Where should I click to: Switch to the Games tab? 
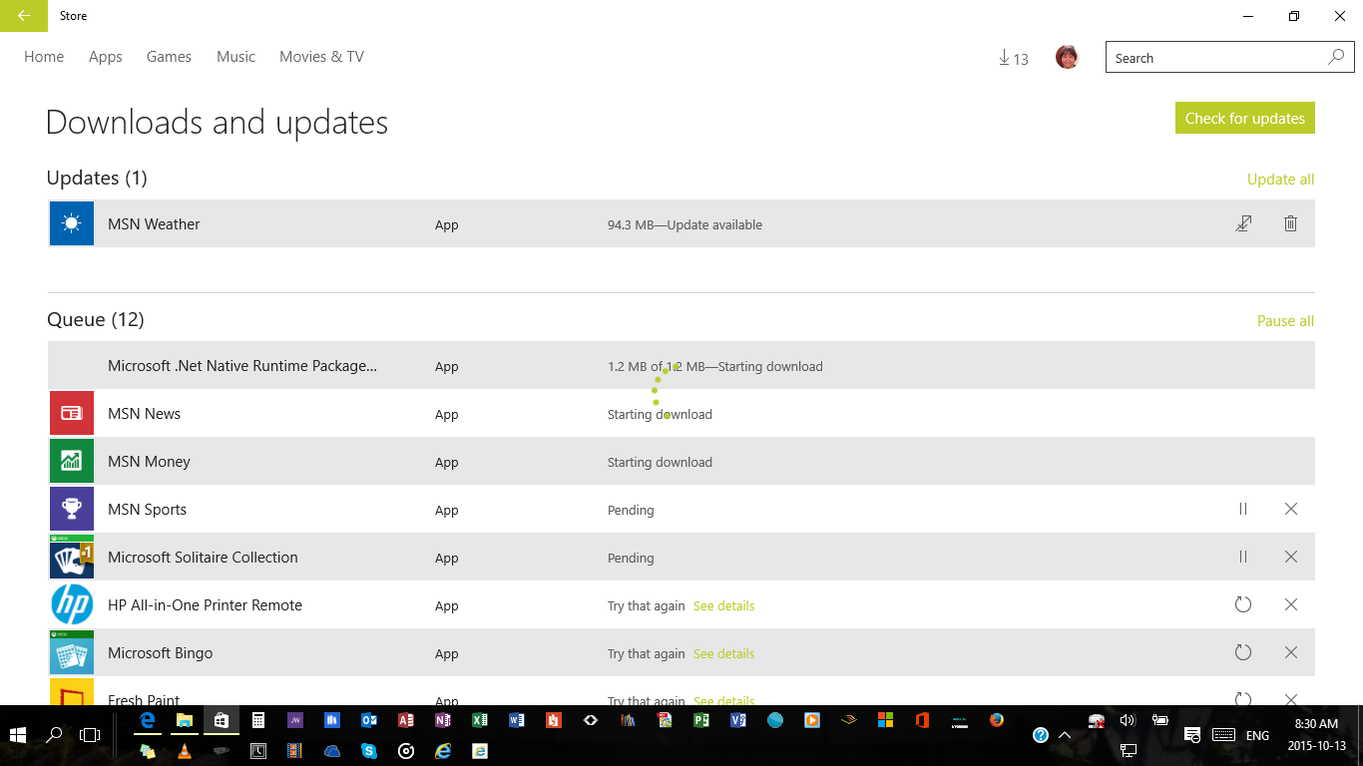tap(169, 57)
